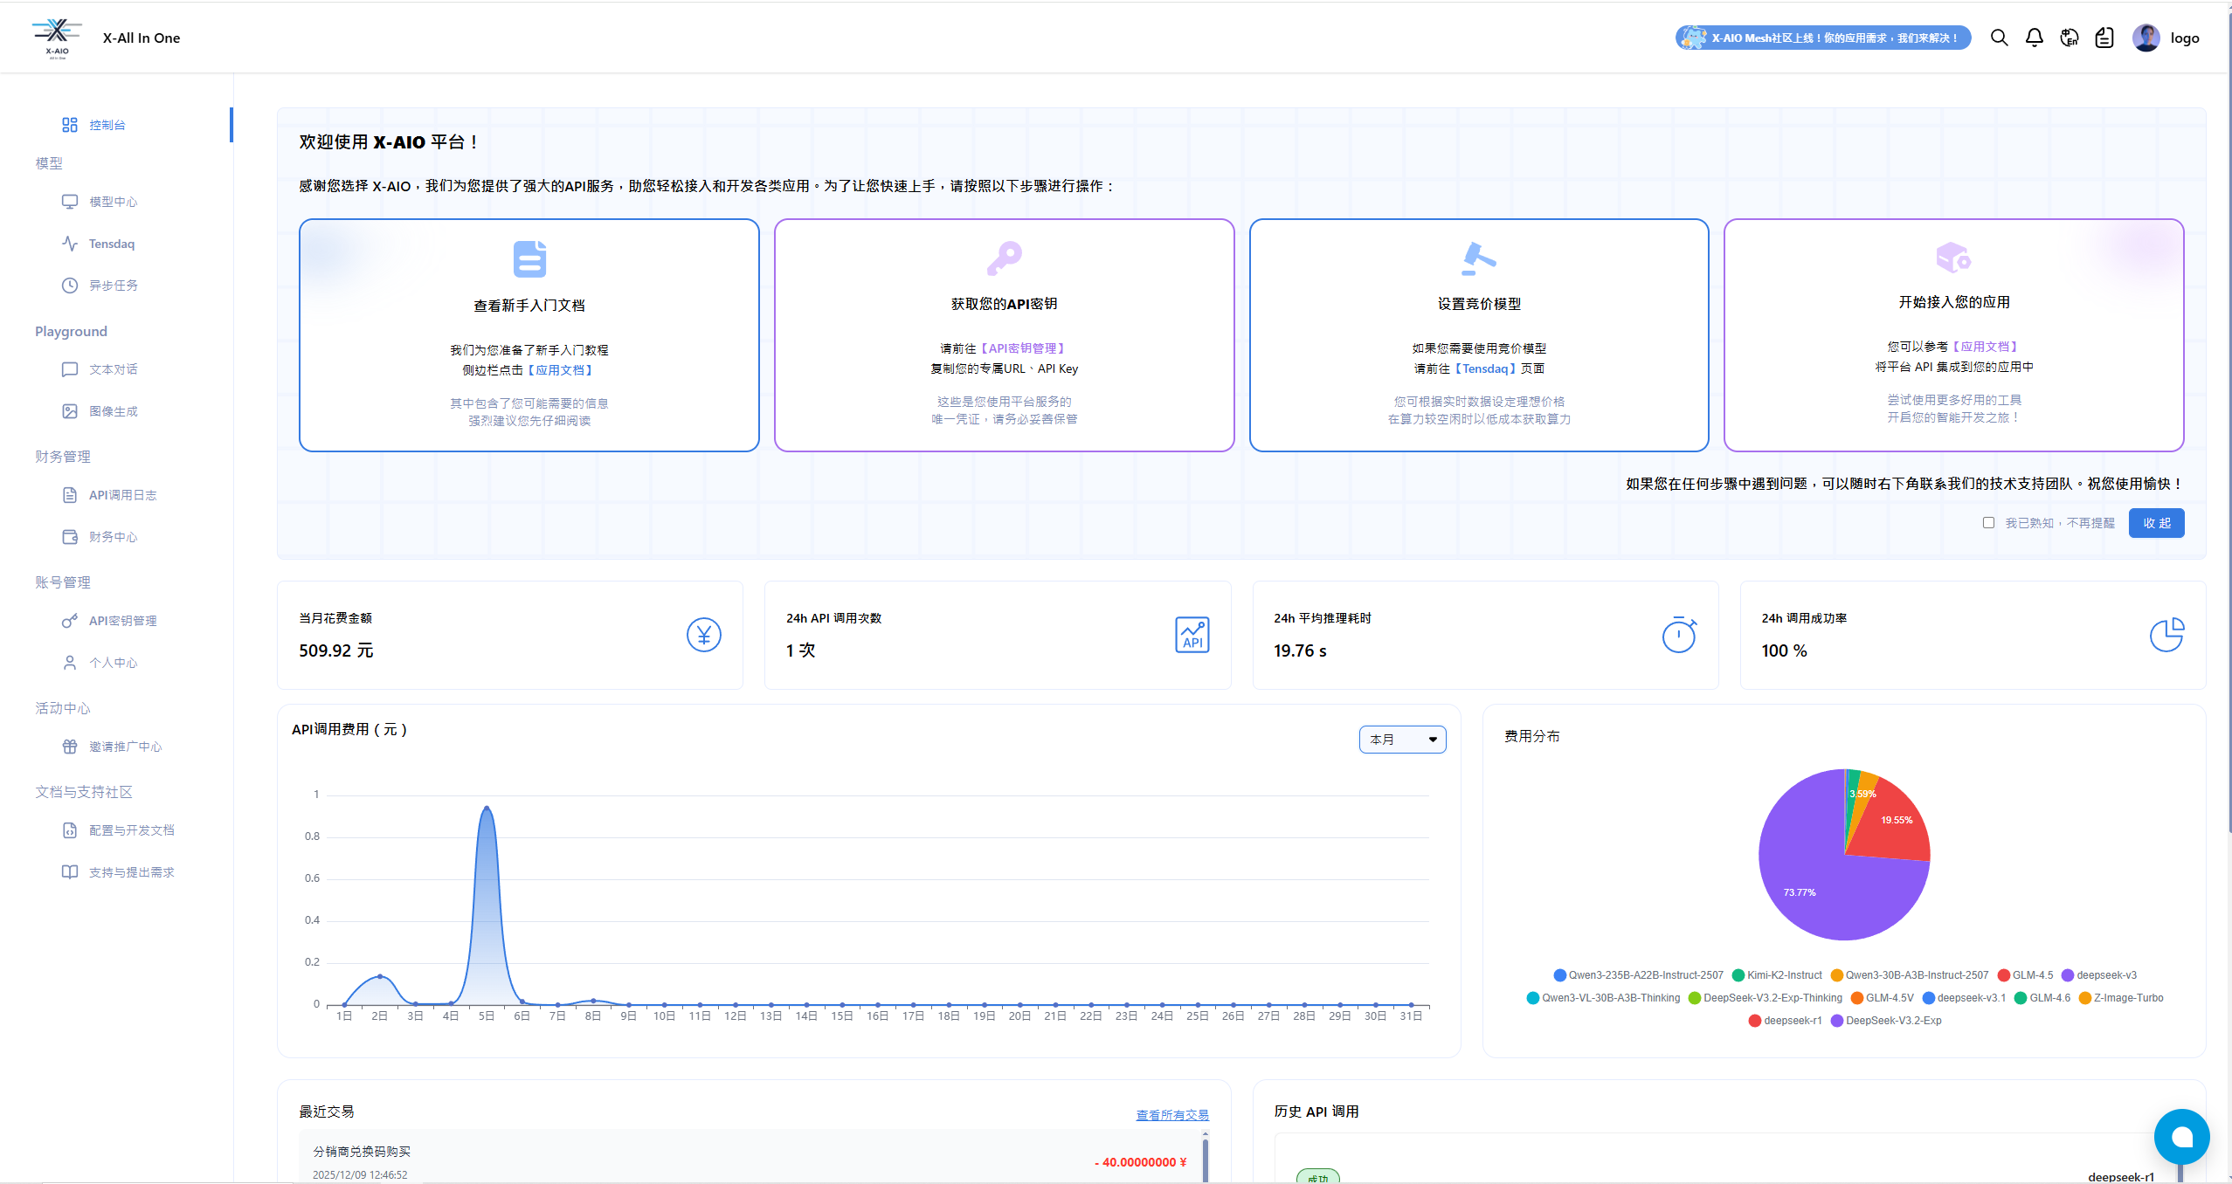This screenshot has width=2232, height=1184.
Task: Open the notification bell icon
Action: click(x=2034, y=38)
